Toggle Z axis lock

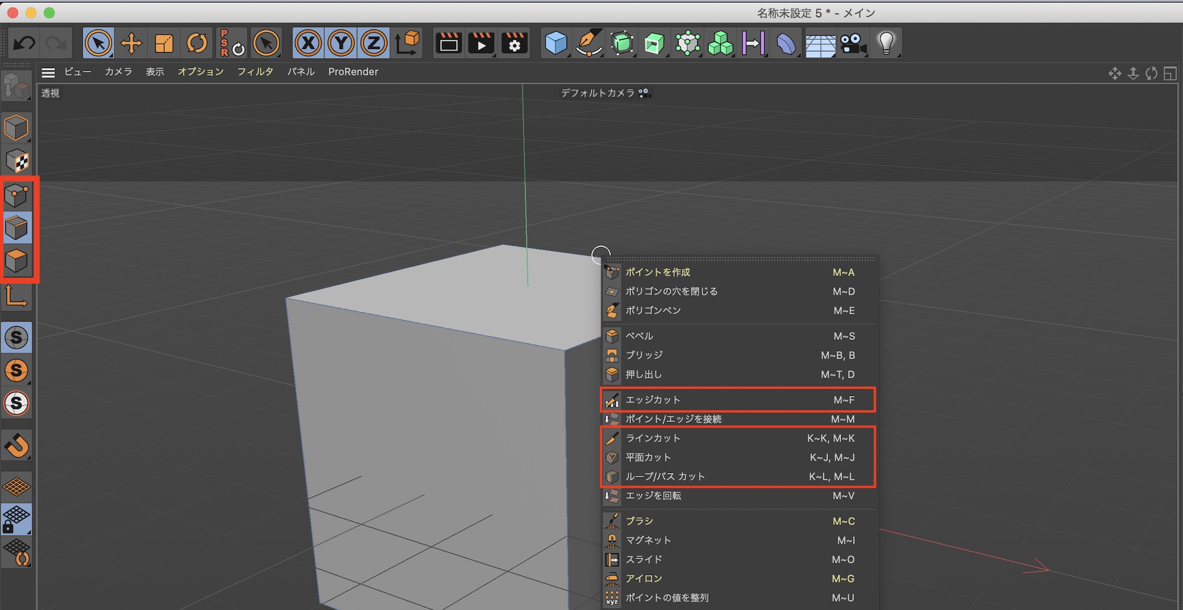point(374,43)
